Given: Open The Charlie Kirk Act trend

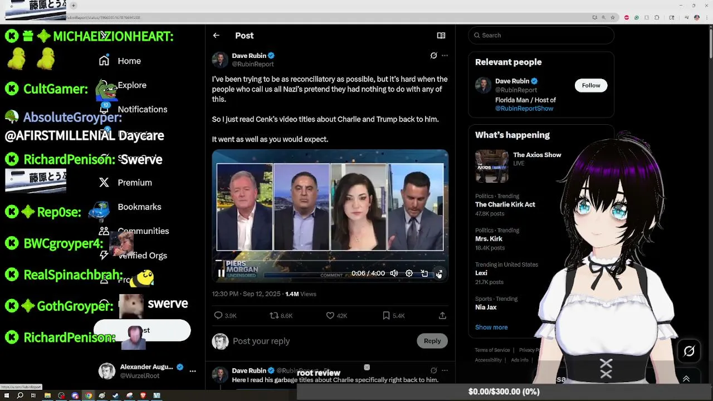Looking at the screenshot, I should point(505,204).
